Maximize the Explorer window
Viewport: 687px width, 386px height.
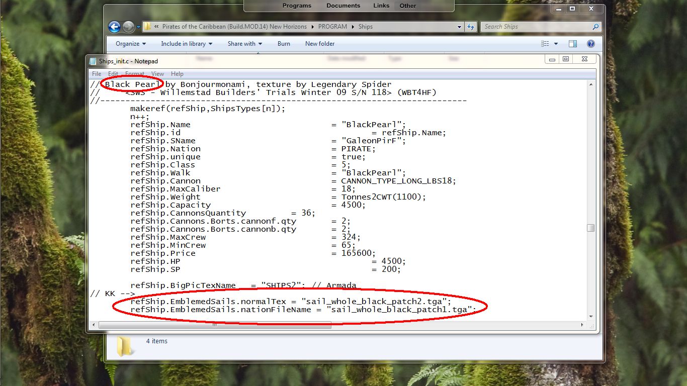(x=572, y=9)
